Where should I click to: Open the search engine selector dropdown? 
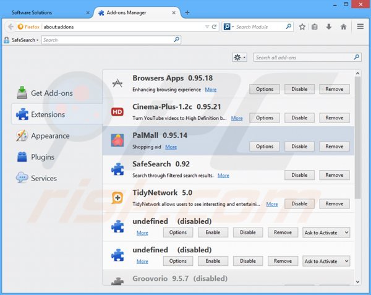[229, 27]
